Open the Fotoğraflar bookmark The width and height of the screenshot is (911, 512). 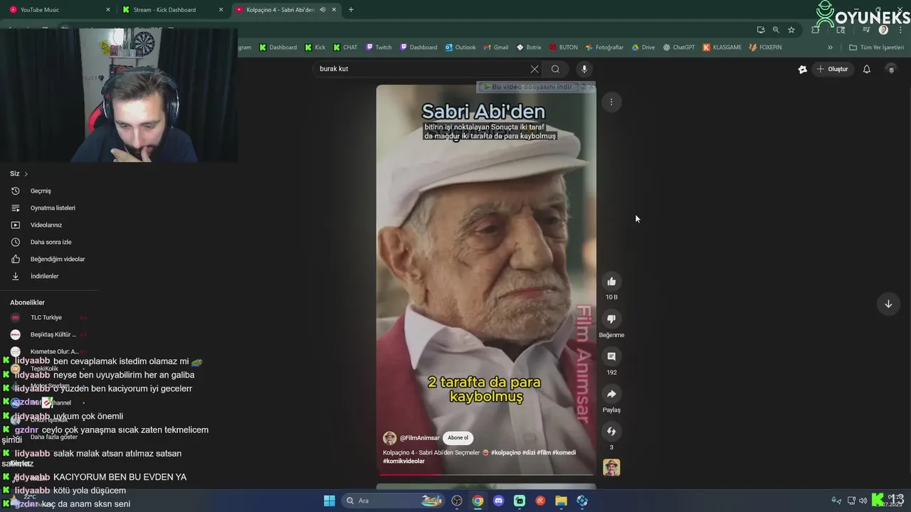604,48
